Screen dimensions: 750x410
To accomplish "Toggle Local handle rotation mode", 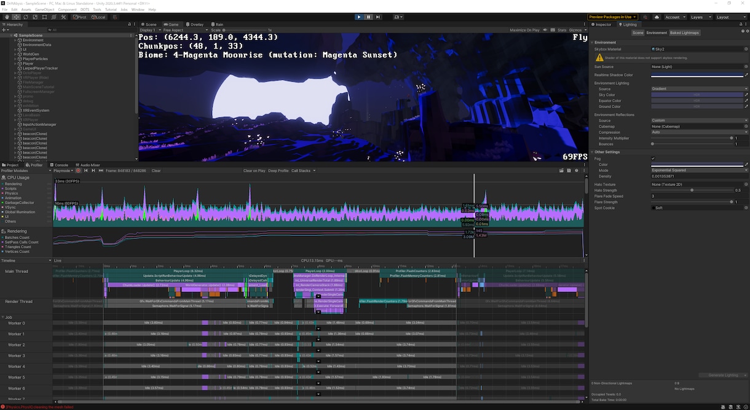I will coord(98,17).
